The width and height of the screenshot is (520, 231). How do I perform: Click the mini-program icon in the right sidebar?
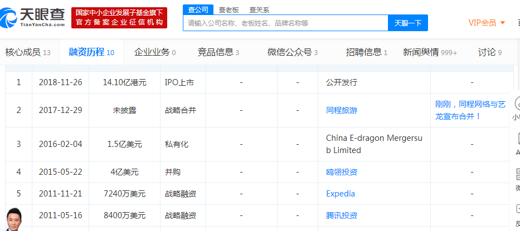point(517,106)
